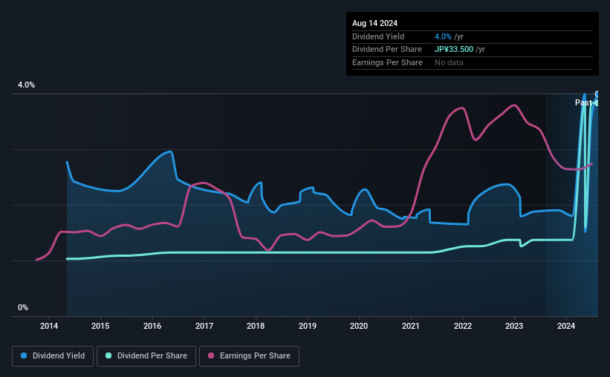Toggle the Dividend Yield legend button

click(53, 356)
